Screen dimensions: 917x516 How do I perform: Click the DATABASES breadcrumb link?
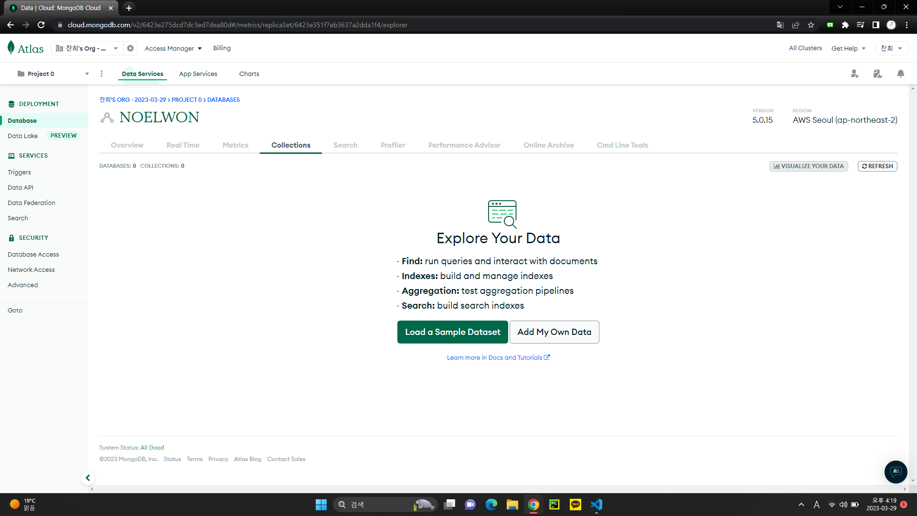[224, 99]
